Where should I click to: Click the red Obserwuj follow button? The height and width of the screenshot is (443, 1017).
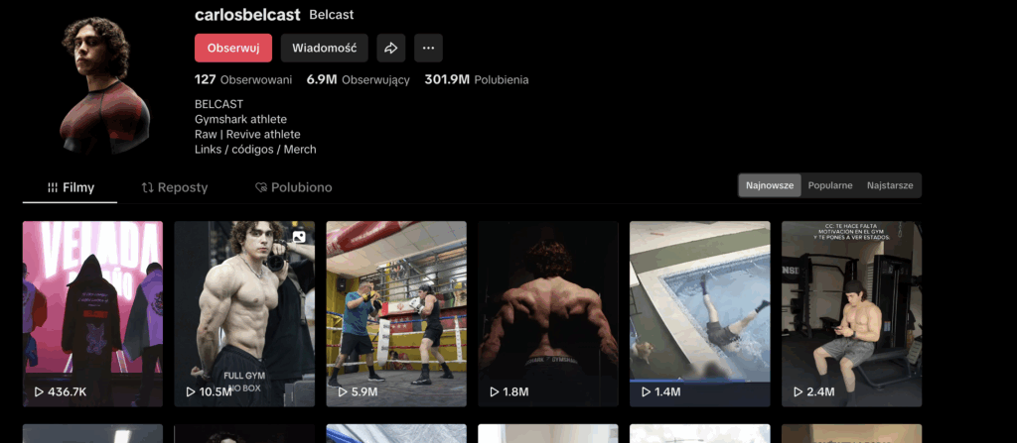tap(233, 48)
